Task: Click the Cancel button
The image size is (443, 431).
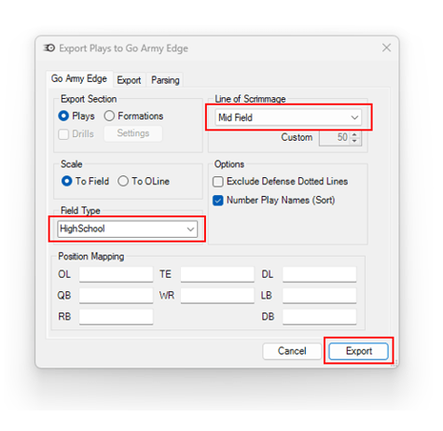Action: tap(292, 351)
